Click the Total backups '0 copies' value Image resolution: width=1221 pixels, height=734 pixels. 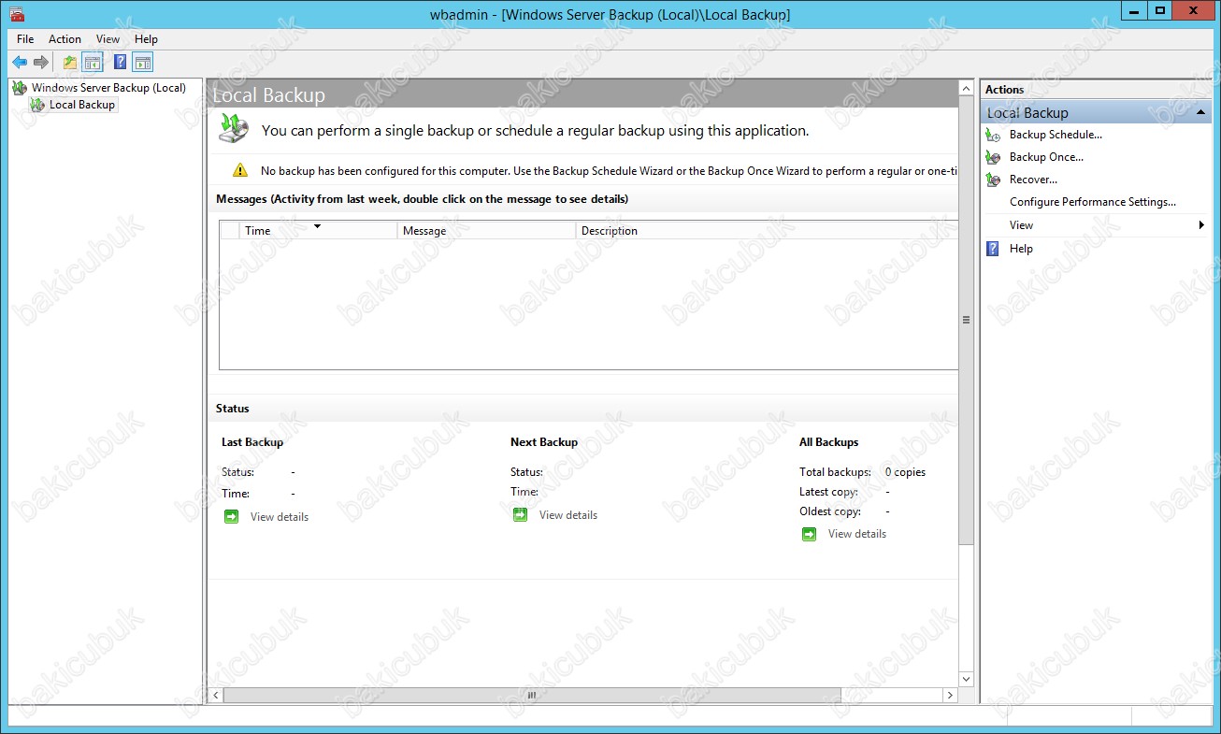[x=905, y=472]
